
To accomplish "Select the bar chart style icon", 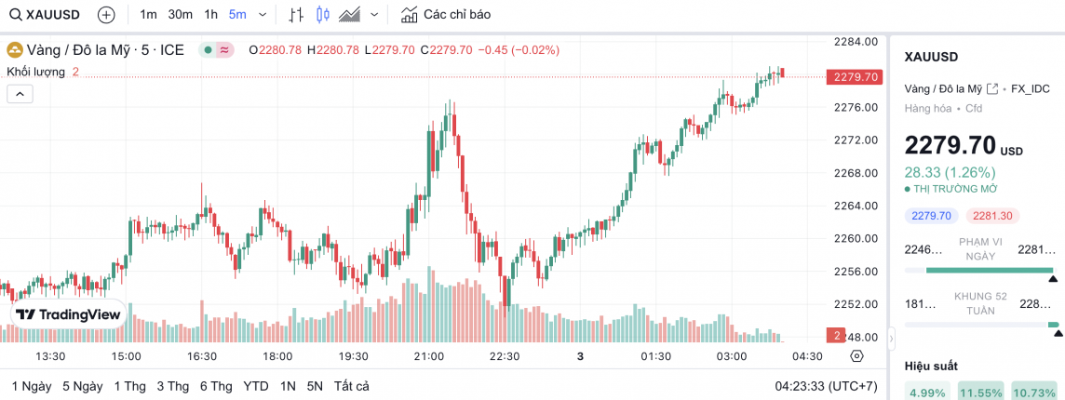I will pyautogui.click(x=296, y=15).
